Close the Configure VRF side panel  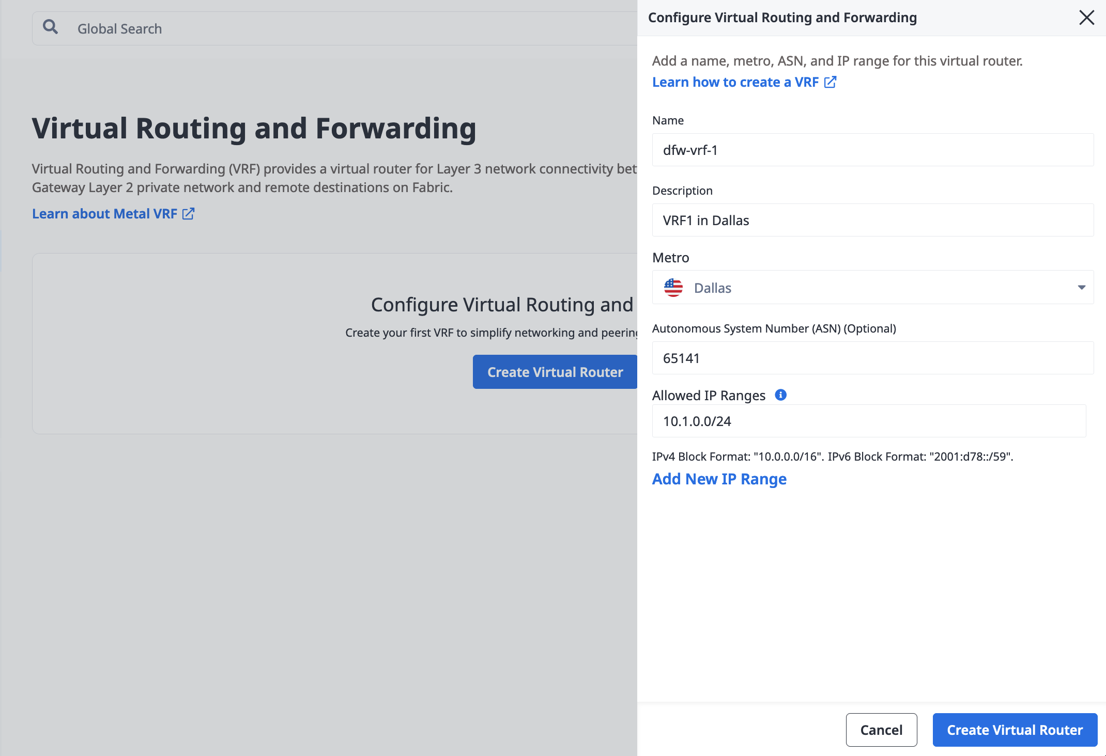pos(1086,18)
